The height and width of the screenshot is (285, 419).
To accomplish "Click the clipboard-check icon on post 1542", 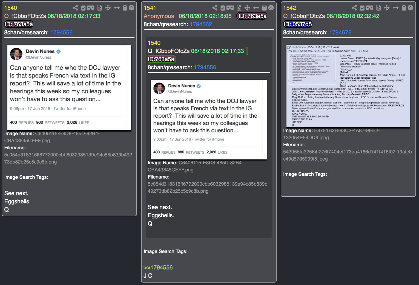I will coord(362,8).
